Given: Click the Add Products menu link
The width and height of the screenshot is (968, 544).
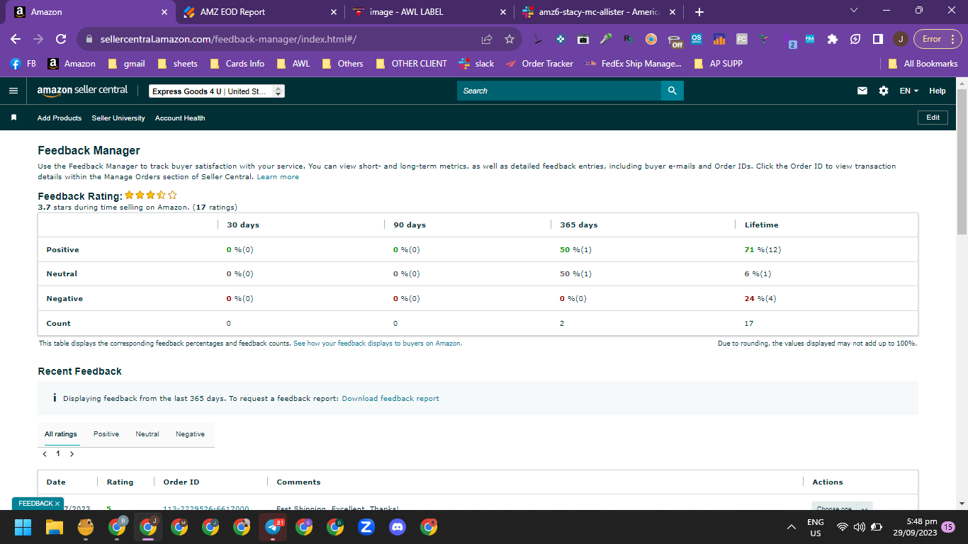Looking at the screenshot, I should click(60, 118).
